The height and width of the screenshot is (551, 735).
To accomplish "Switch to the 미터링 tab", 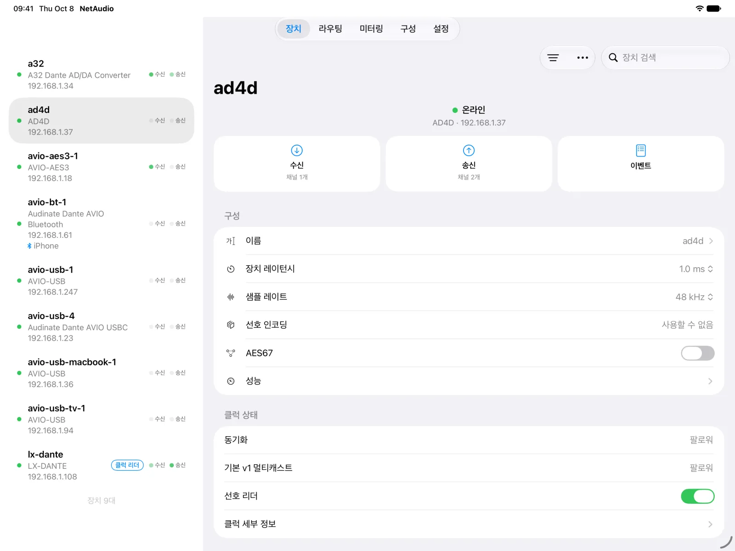I will [x=371, y=29].
